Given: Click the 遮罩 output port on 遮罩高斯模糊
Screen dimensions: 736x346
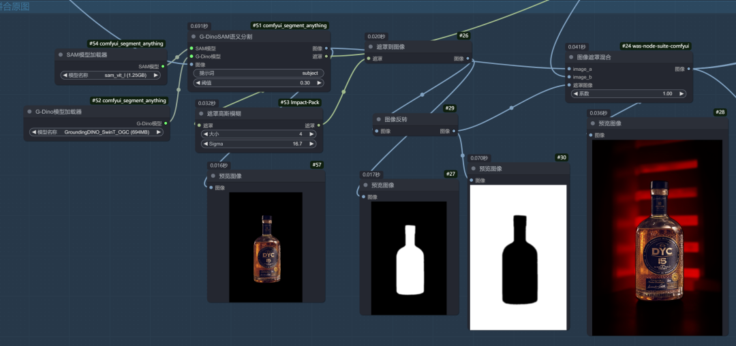Looking at the screenshot, I should [319, 125].
